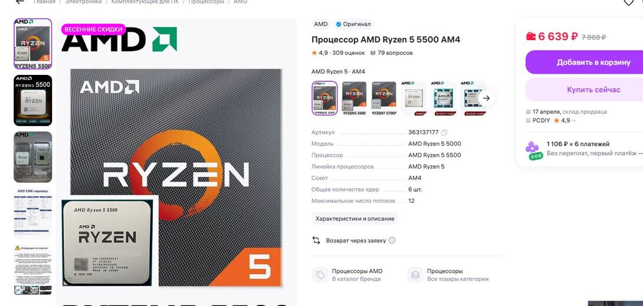Click the back arrow in breadcrumbs
The width and height of the screenshot is (643, 306).
coord(19,2)
